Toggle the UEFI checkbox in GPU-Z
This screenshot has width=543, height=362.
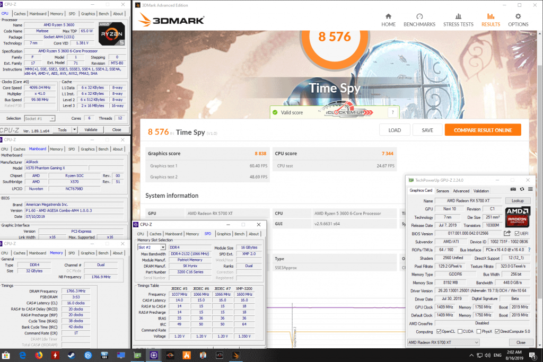516,233
